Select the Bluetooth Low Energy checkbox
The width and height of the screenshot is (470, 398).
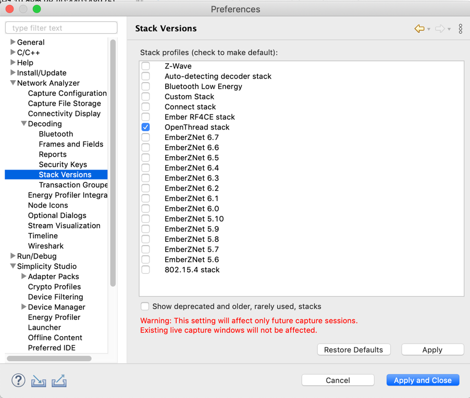point(145,86)
